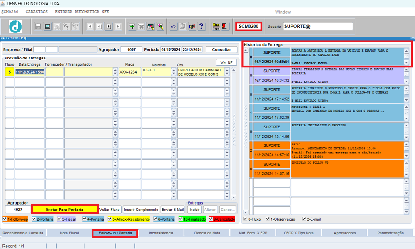
Task: Go to the first record icon
Action: pyautogui.click(x=90, y=27)
